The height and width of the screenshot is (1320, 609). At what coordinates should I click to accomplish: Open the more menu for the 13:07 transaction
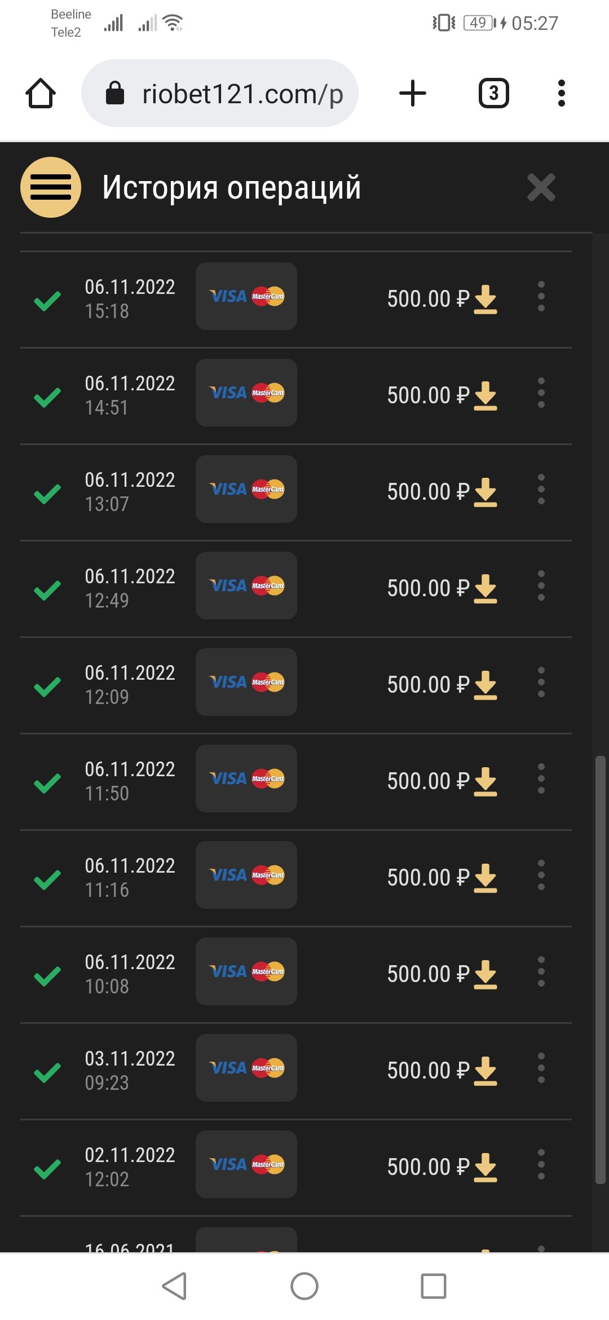[541, 490]
